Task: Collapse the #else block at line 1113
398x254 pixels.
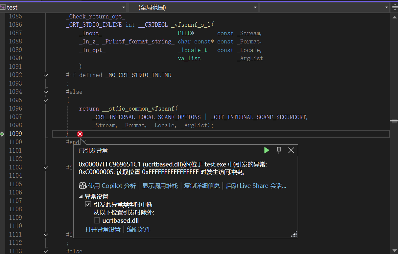Action: [x=46, y=251]
